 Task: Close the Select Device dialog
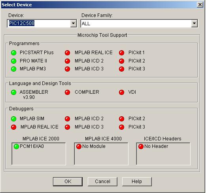(x=200, y=5)
